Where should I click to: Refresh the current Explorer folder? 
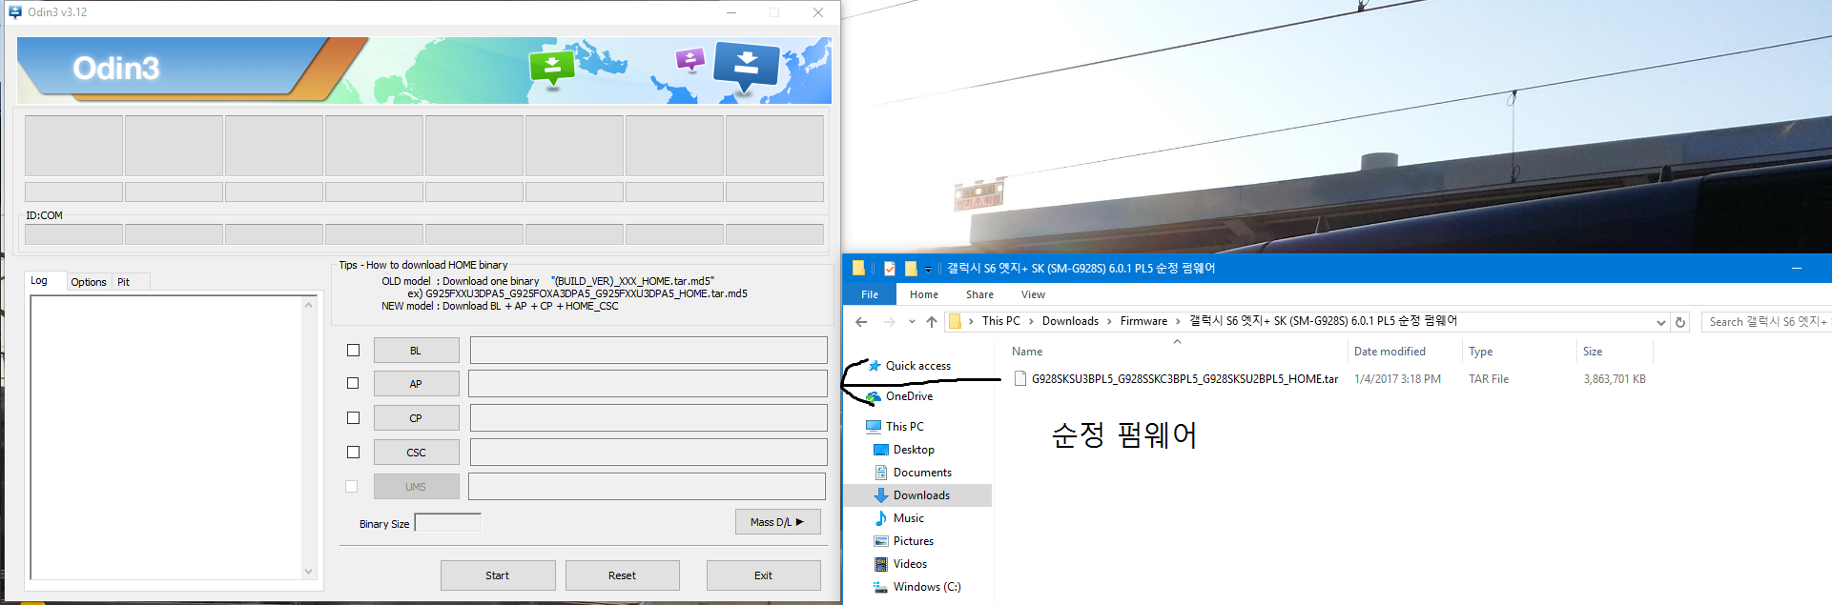1680,322
